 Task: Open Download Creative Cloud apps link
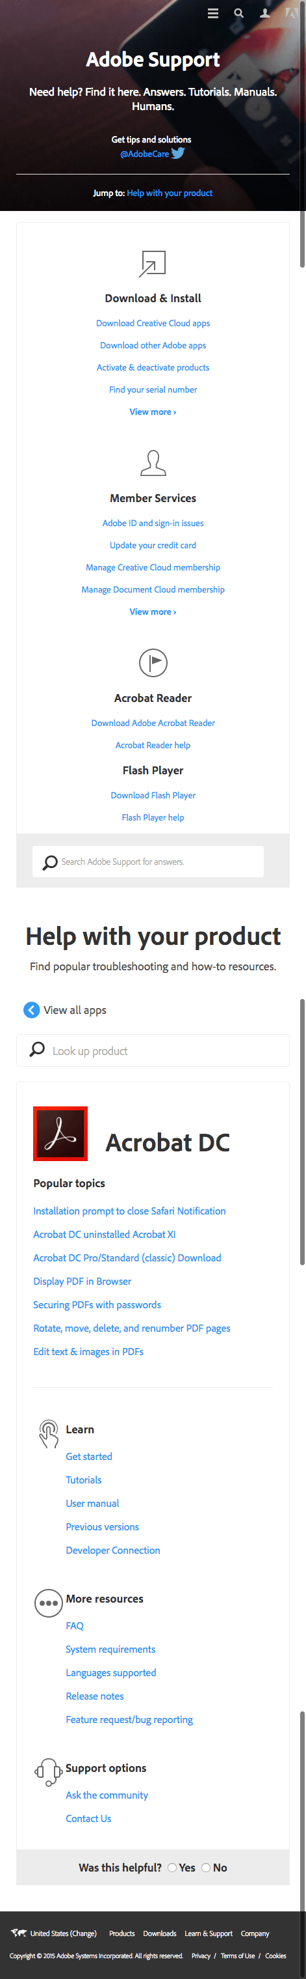pyautogui.click(x=153, y=324)
